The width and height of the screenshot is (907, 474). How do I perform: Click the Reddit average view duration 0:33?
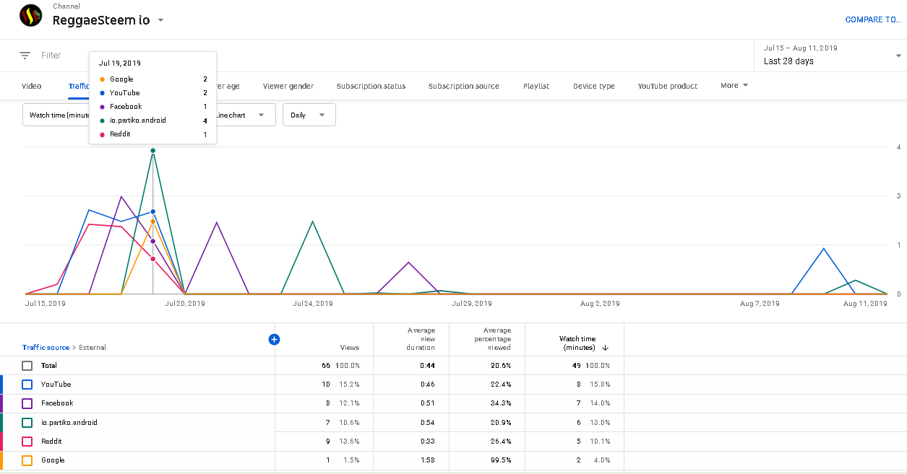(x=428, y=442)
